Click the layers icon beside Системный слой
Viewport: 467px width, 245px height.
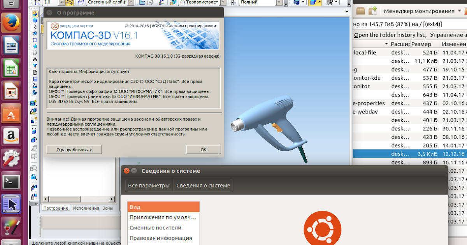(x=81, y=3)
